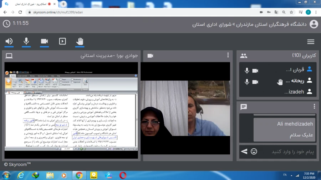Click the woman's webcam video thumbnail
The height and width of the screenshot is (180, 321).
(x=164, y=117)
